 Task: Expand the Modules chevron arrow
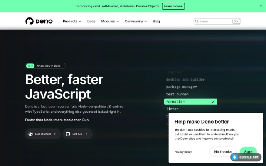tap(118, 22)
